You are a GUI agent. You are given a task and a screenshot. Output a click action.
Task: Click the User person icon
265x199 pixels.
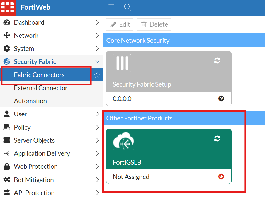(7, 114)
